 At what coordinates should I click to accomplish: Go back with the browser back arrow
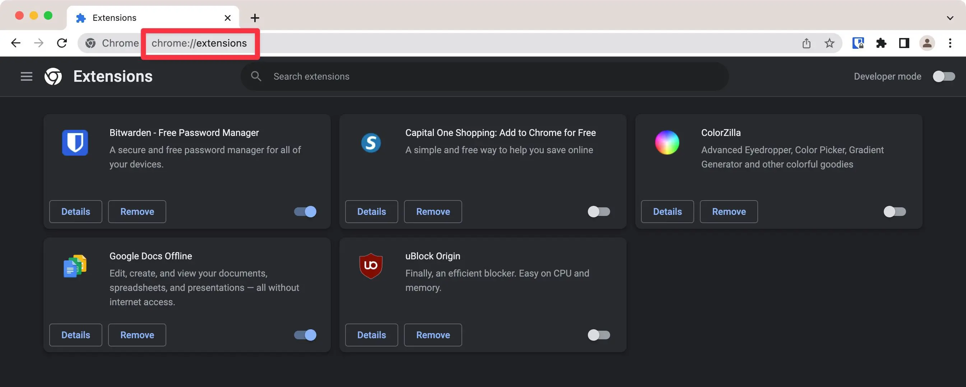point(16,43)
